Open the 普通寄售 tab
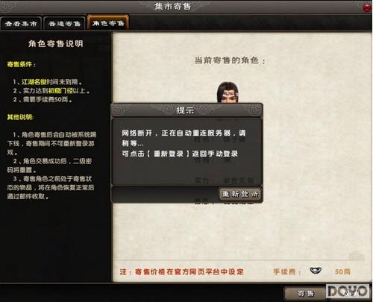The image size is (373, 302). tap(64, 23)
